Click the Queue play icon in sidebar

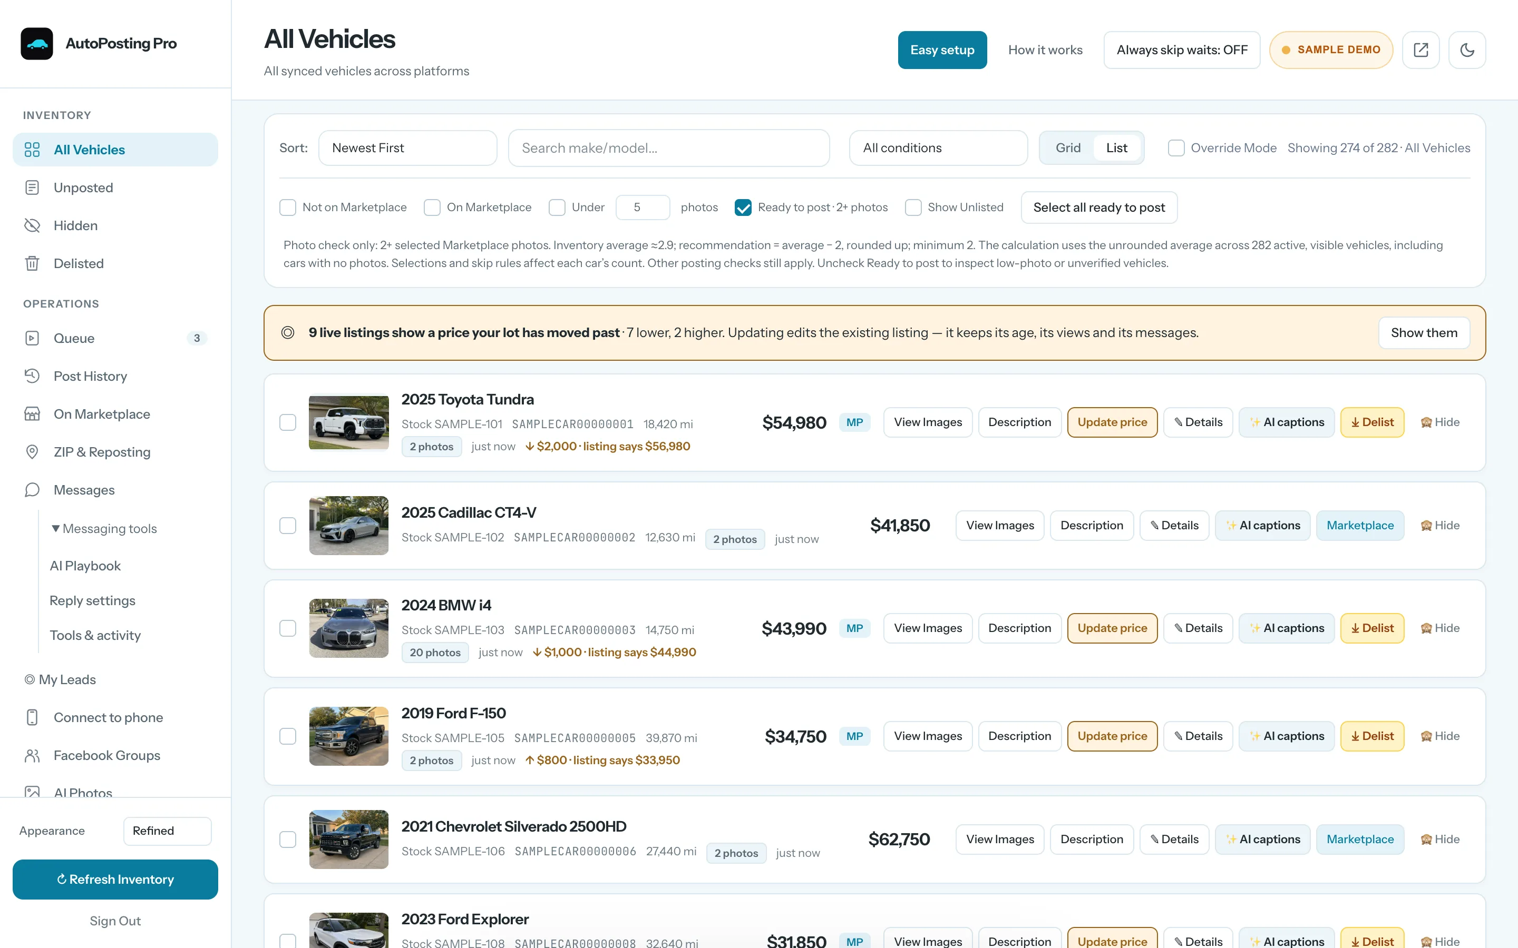(32, 339)
